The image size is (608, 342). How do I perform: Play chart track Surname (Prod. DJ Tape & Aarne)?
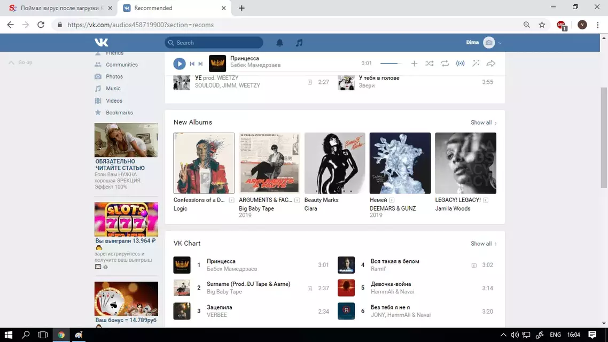tap(251, 288)
